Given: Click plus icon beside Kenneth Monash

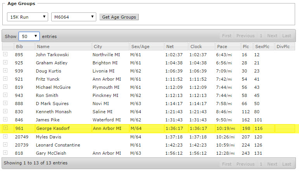Looking at the screenshot, I should [x=5, y=111].
